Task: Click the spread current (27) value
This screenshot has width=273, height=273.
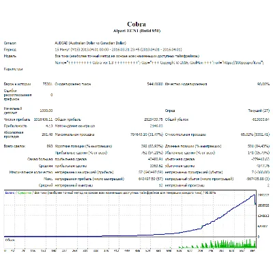Action: point(259,111)
